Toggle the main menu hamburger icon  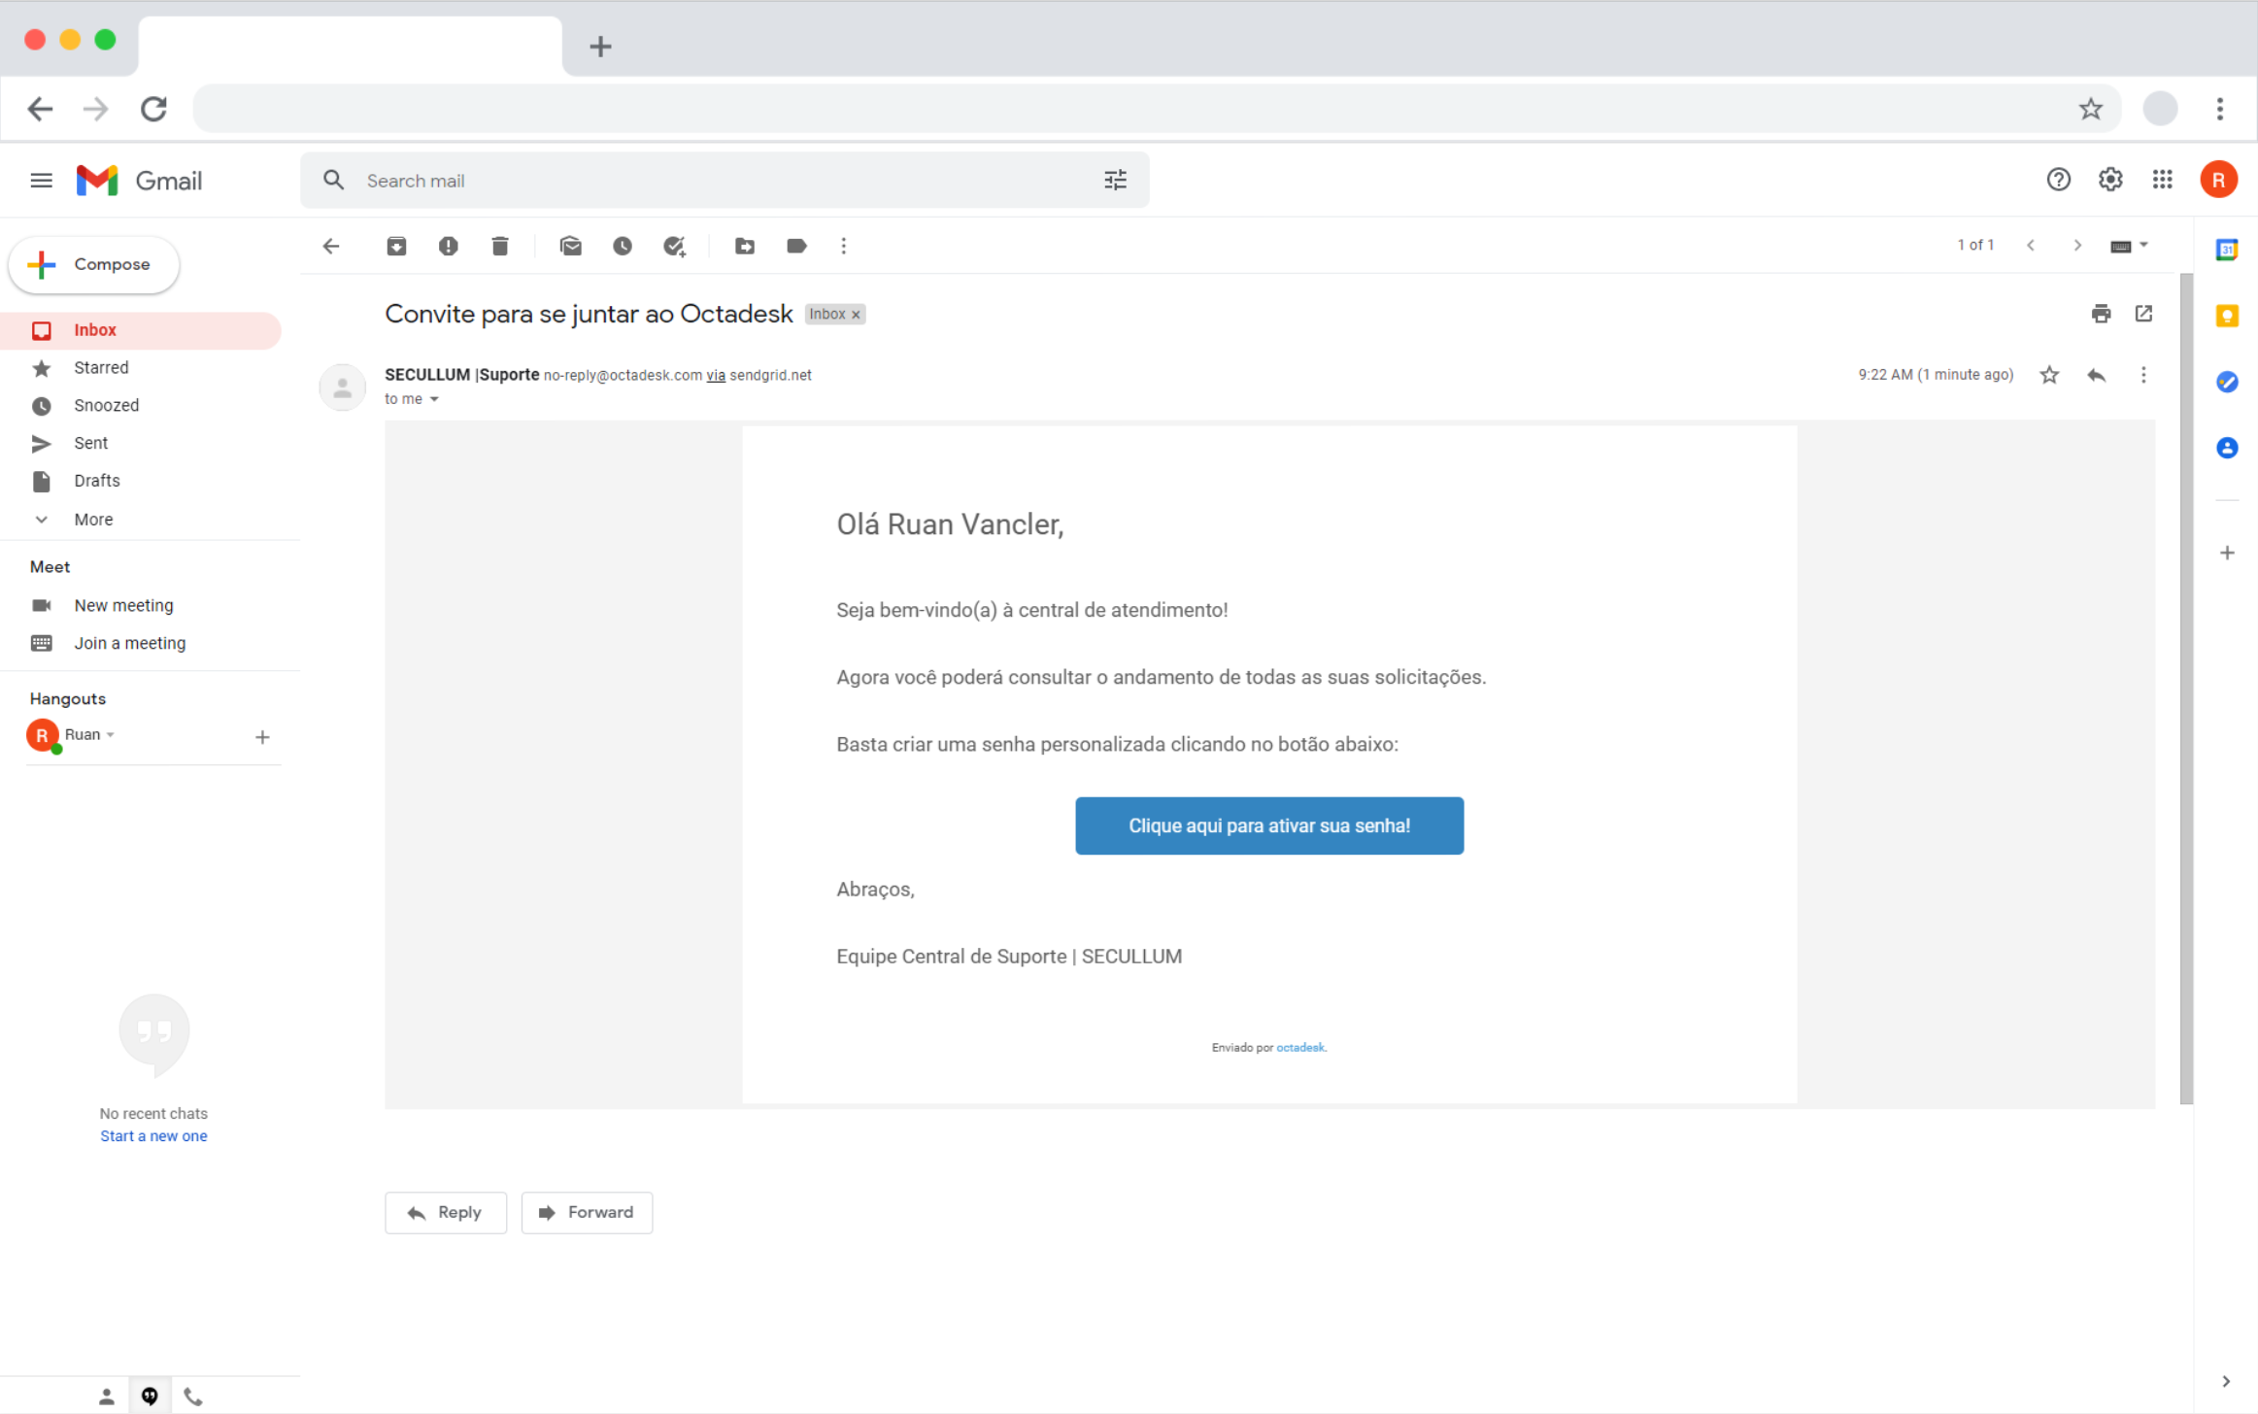(x=41, y=181)
